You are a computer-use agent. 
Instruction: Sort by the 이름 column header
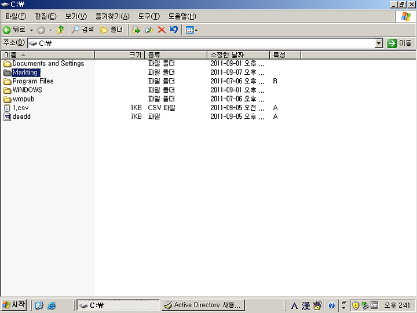(47, 55)
